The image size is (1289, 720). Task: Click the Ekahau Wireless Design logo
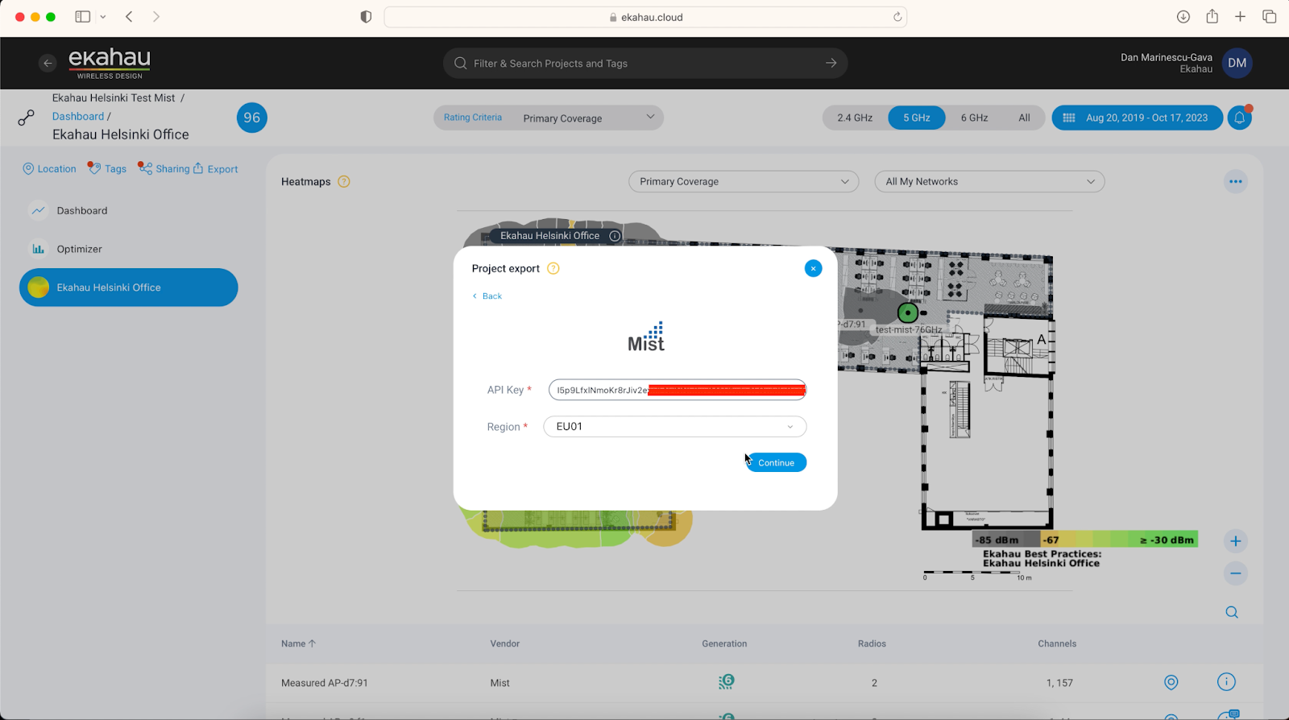(x=110, y=63)
